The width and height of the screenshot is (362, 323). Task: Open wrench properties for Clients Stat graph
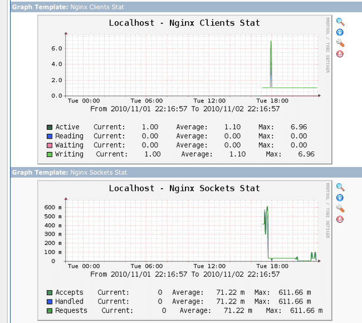pyautogui.click(x=340, y=43)
